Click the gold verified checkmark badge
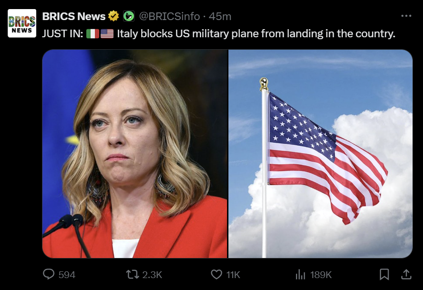The height and width of the screenshot is (290, 423). (x=113, y=16)
